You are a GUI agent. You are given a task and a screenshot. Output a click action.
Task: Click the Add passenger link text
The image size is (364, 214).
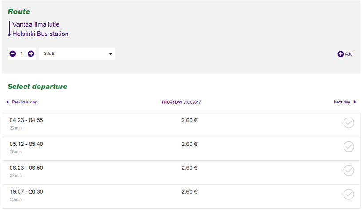coord(349,54)
